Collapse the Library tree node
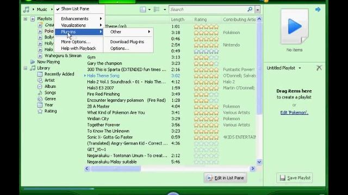Image resolution: width=348 pixels, height=195 pixels. [x=26, y=68]
